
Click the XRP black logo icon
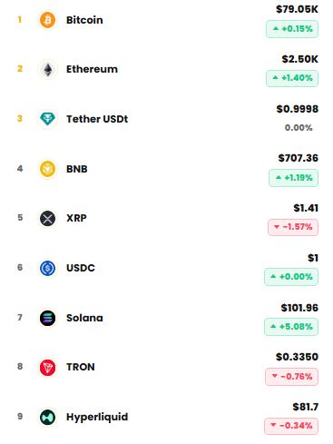click(47, 218)
